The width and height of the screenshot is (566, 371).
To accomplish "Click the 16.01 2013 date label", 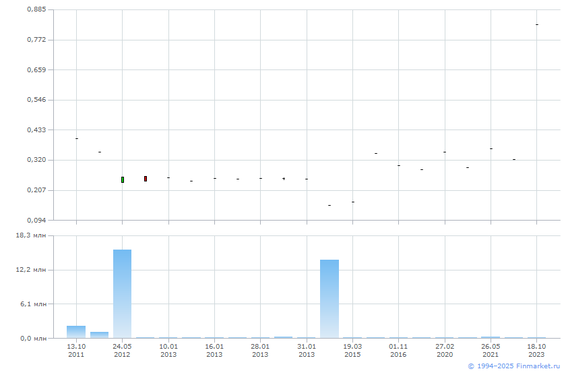I will point(214,350).
